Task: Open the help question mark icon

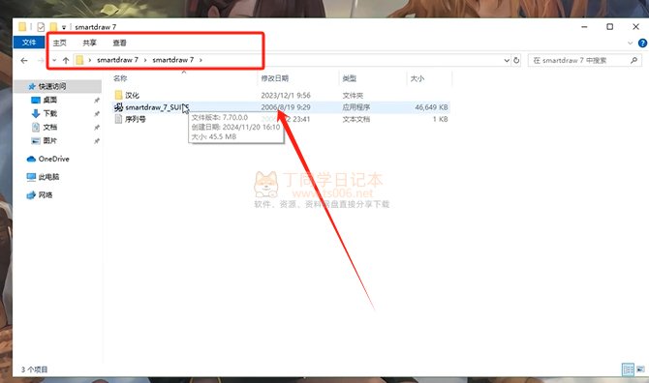Action: coord(643,43)
